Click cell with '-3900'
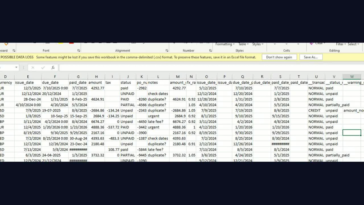The width and height of the screenshot is (364, 205). tap(141, 133)
